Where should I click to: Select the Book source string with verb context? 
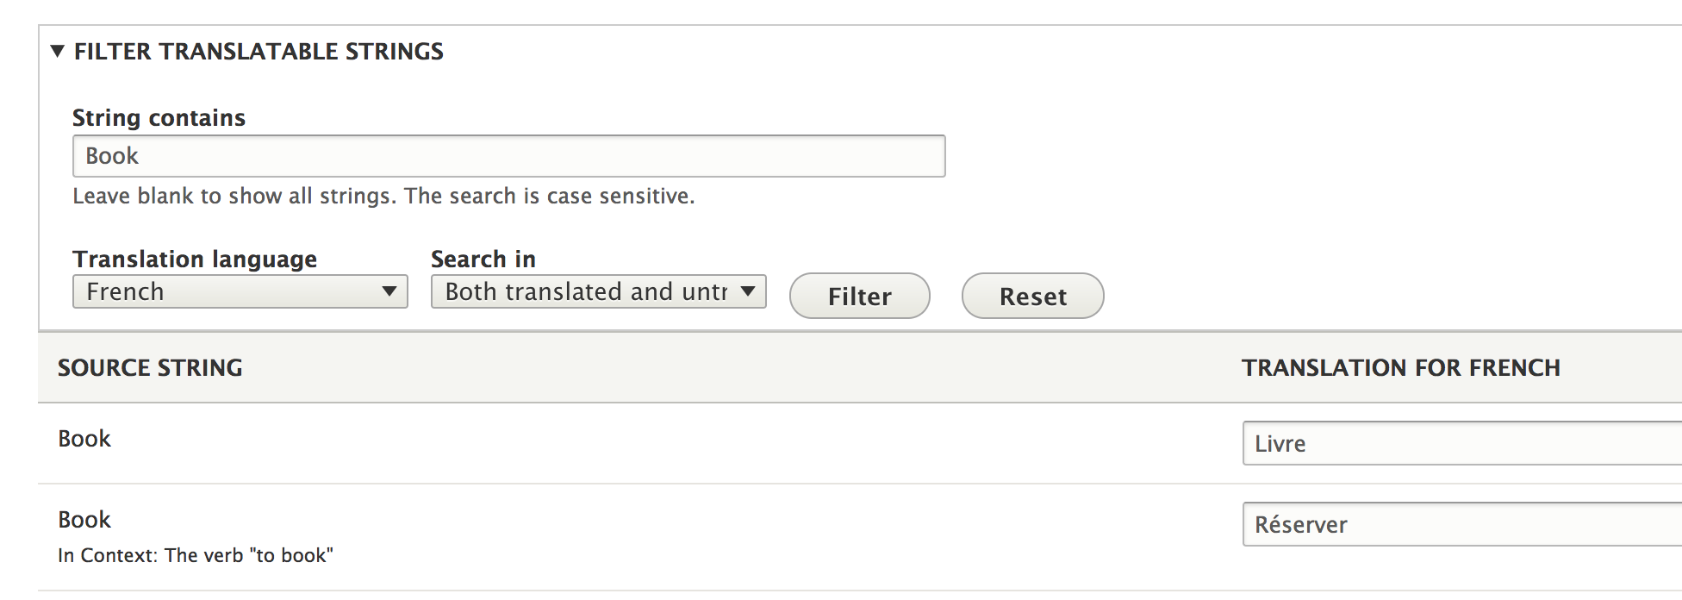click(84, 520)
